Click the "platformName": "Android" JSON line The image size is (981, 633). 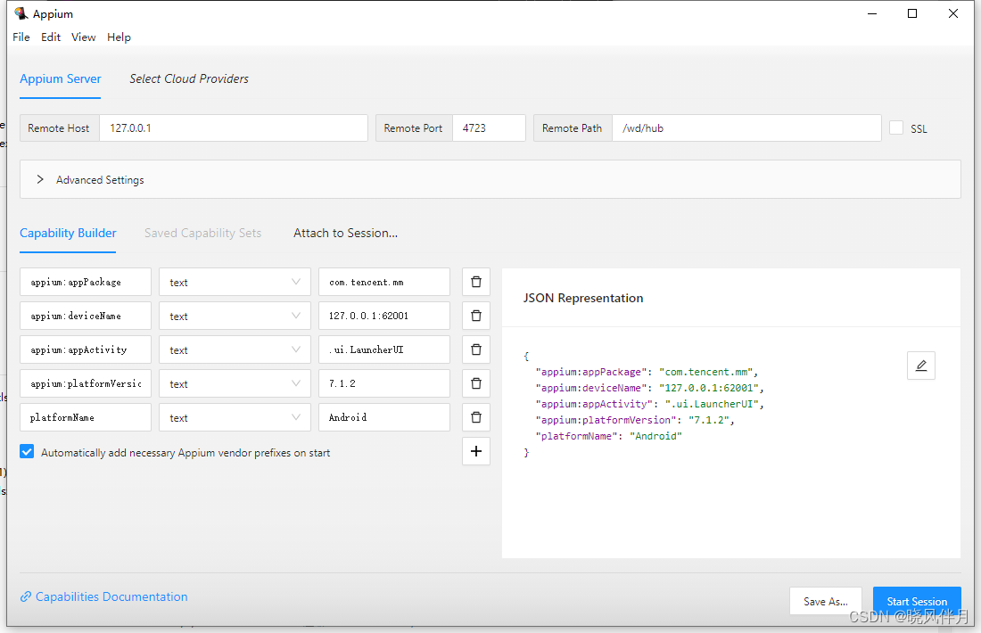609,436
